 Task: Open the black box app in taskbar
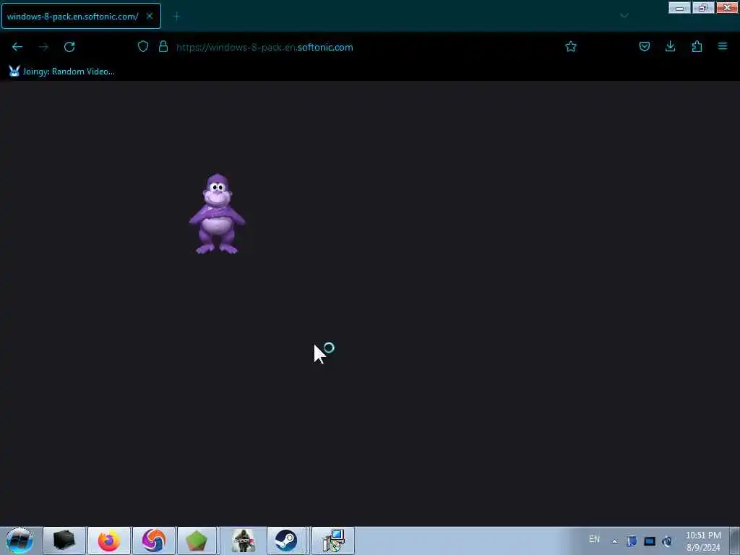[64, 541]
